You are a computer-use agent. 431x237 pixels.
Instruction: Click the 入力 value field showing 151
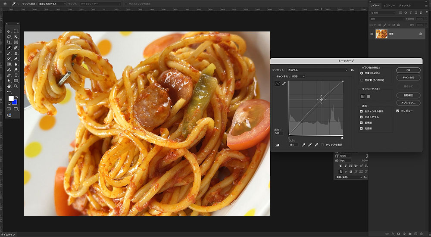pyautogui.click(x=293, y=145)
